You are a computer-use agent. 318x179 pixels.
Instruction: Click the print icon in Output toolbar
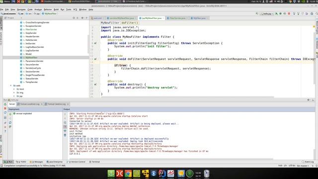click(65, 131)
